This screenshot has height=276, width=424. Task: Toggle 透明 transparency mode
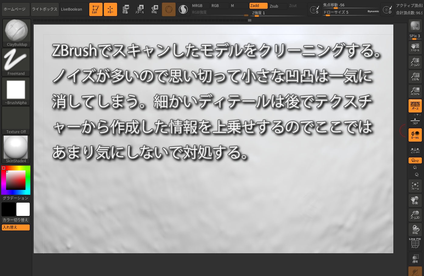click(415, 259)
